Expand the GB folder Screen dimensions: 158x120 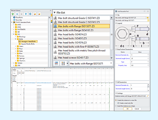coord(14,32)
